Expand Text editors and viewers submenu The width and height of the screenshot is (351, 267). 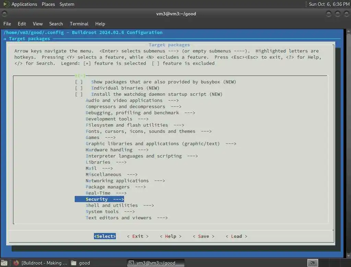[x=127, y=218]
